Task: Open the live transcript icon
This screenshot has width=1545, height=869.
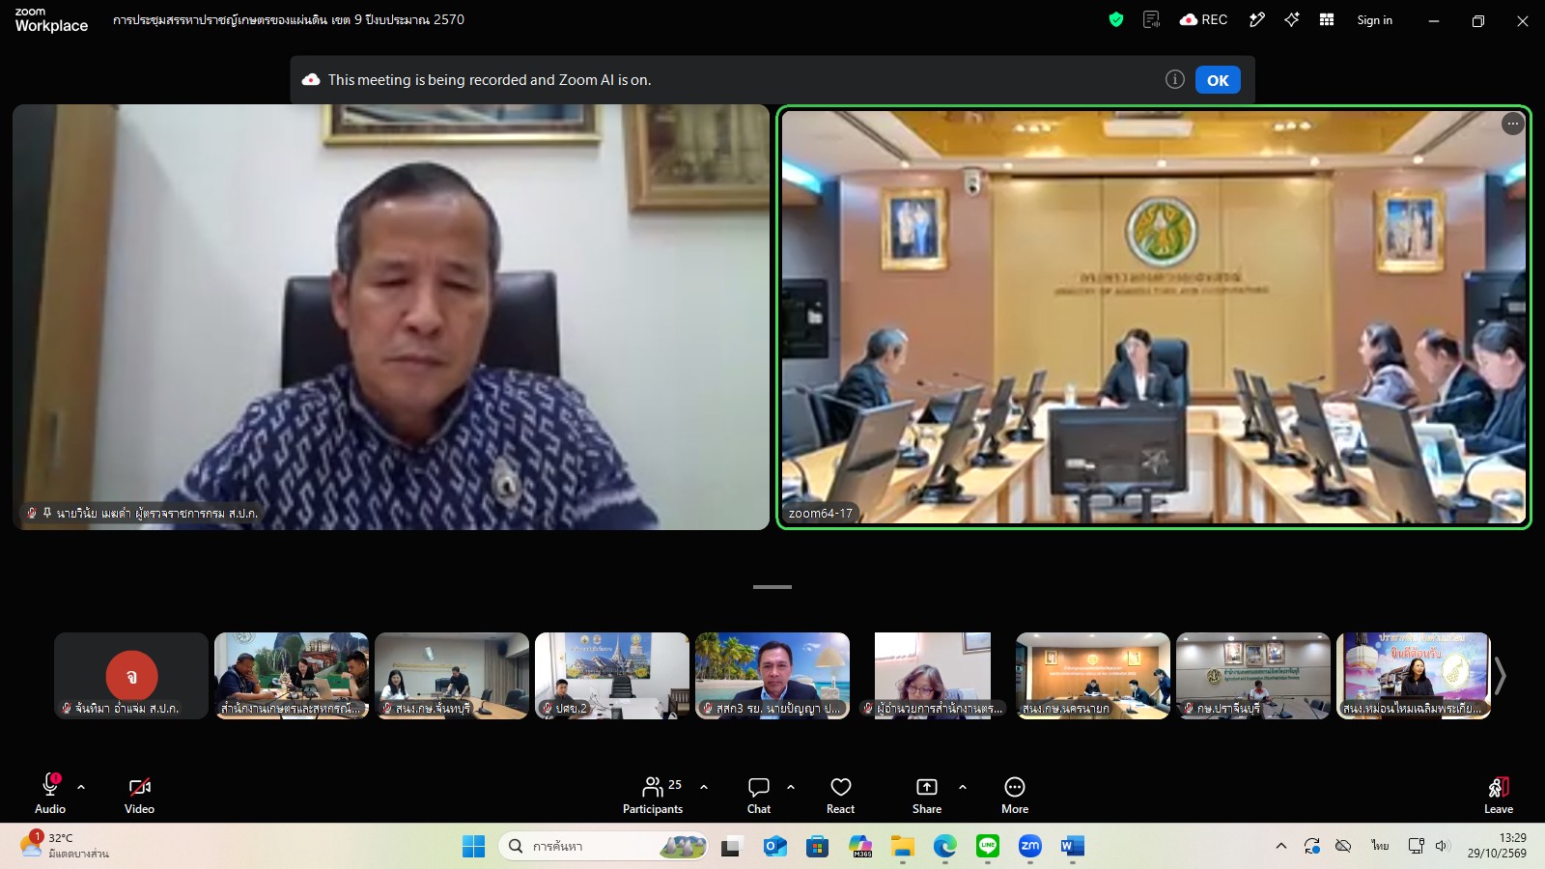Action: tap(1151, 19)
